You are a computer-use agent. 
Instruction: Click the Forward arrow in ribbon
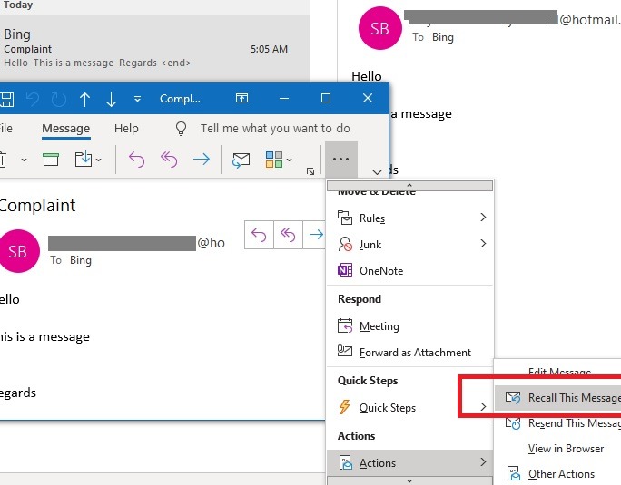coord(202,160)
